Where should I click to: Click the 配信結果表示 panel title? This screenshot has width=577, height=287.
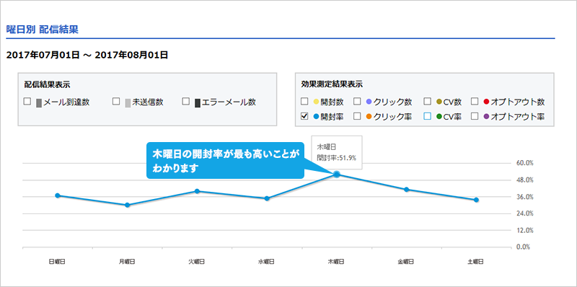tap(47, 84)
